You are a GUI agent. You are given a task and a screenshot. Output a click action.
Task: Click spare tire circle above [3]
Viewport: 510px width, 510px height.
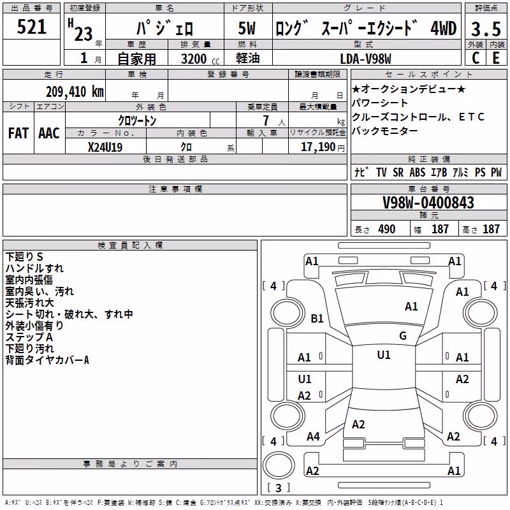coord(279,465)
